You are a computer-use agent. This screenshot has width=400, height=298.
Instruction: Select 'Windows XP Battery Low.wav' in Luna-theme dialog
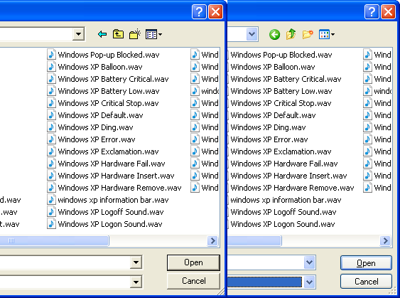point(281,91)
